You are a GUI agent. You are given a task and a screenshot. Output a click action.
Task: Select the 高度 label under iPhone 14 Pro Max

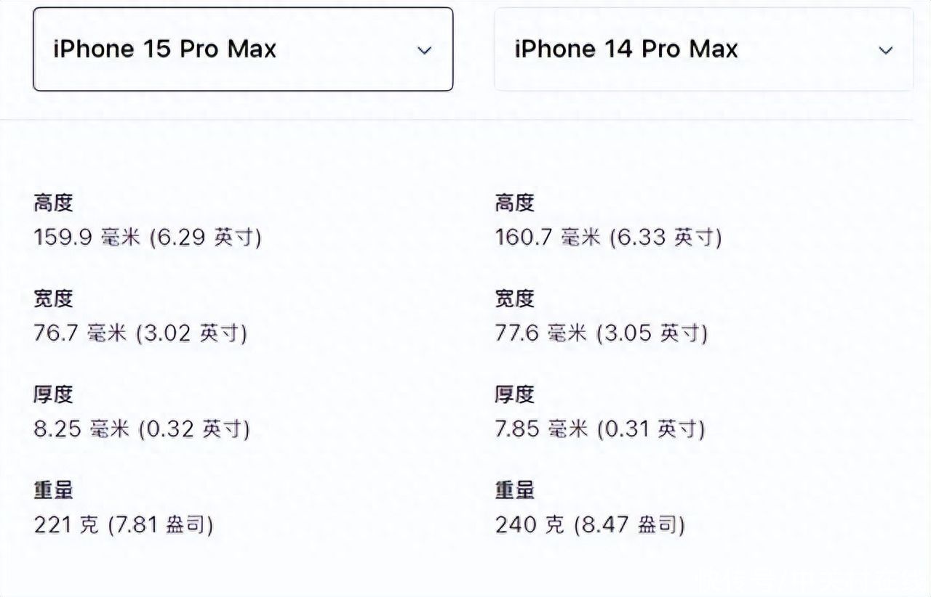515,203
